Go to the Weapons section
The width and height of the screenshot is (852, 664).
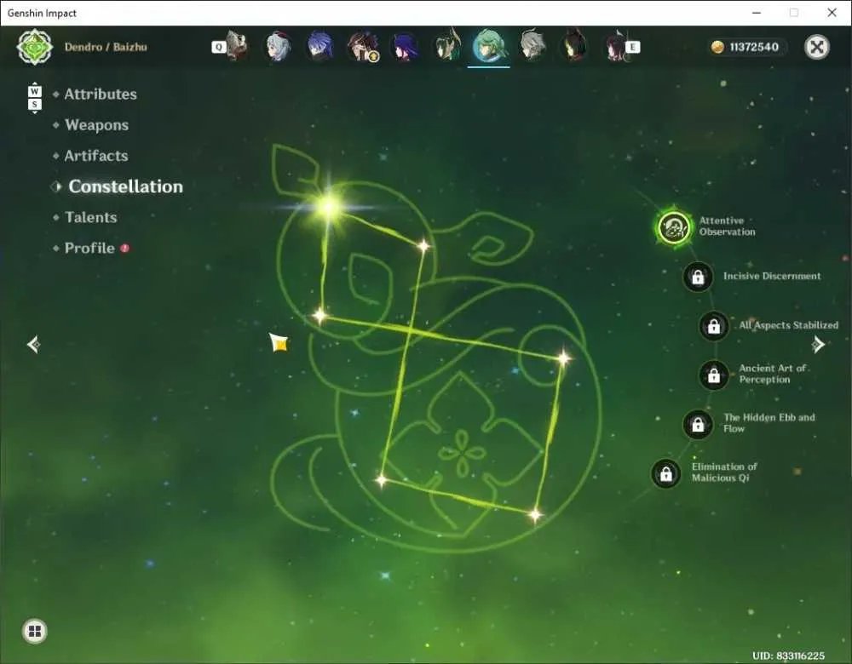pyautogui.click(x=97, y=125)
